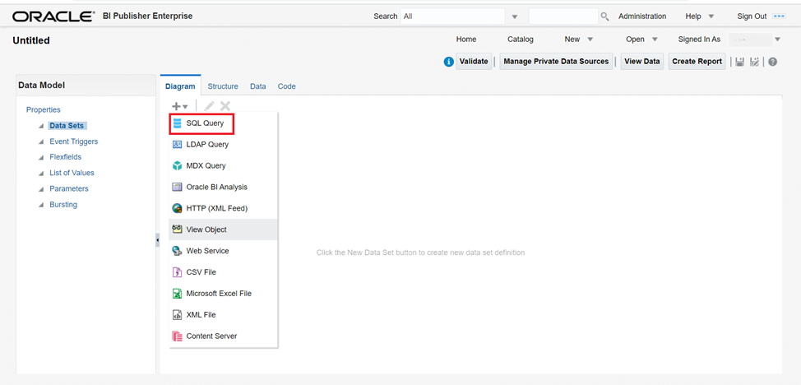Screen dimensions: 801x385
Task: Select Data Sets in the tree
Action: coord(67,126)
